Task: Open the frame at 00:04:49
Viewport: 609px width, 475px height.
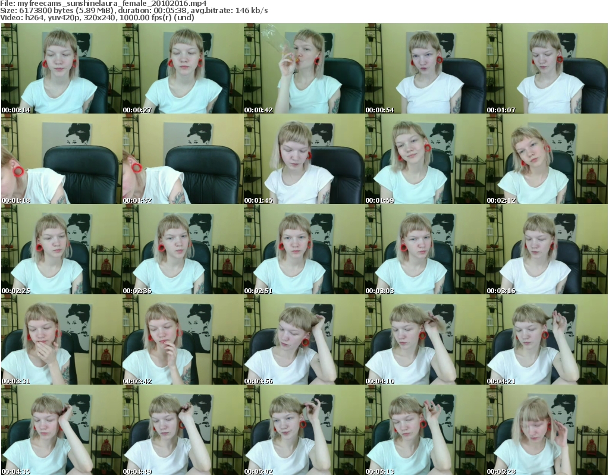Action: tap(183, 430)
